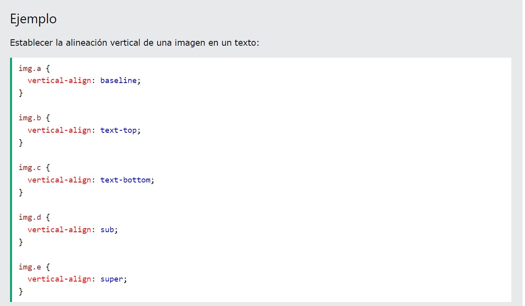Click the img.b selector
The height and width of the screenshot is (306, 525).
(x=30, y=118)
